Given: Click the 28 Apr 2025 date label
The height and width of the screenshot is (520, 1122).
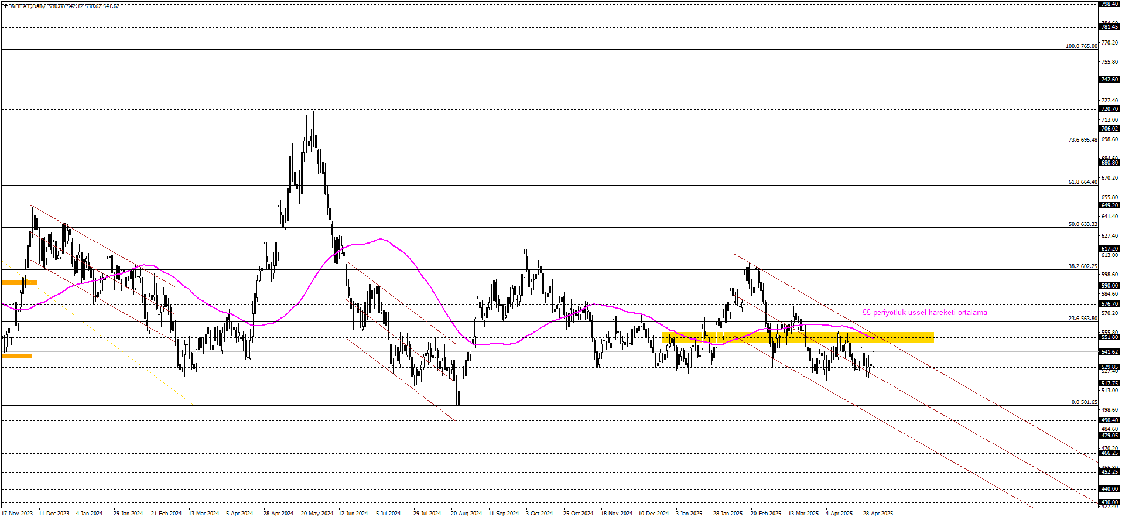Looking at the screenshot, I should click(878, 514).
